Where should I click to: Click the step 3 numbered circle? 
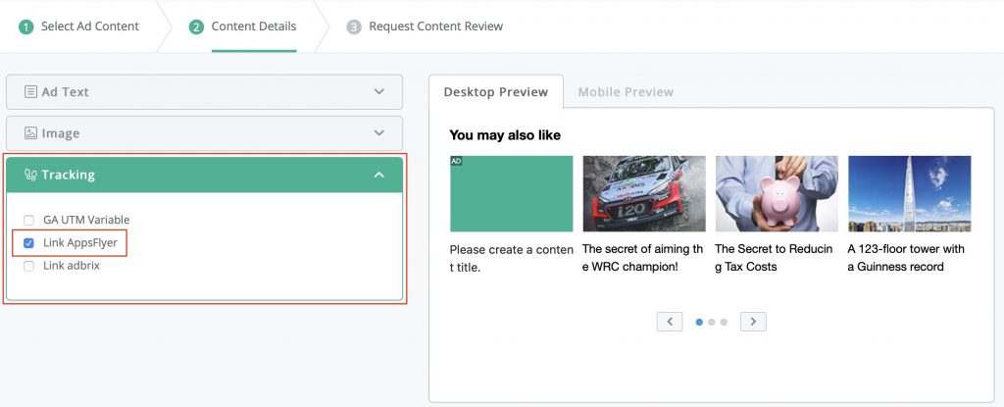click(353, 26)
